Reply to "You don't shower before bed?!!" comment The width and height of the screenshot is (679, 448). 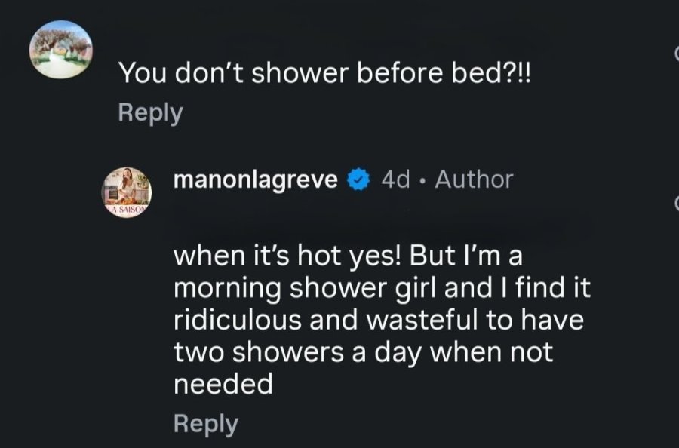150,113
